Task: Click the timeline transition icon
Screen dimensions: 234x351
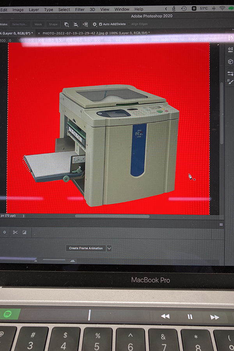Action: [x=25, y=232]
